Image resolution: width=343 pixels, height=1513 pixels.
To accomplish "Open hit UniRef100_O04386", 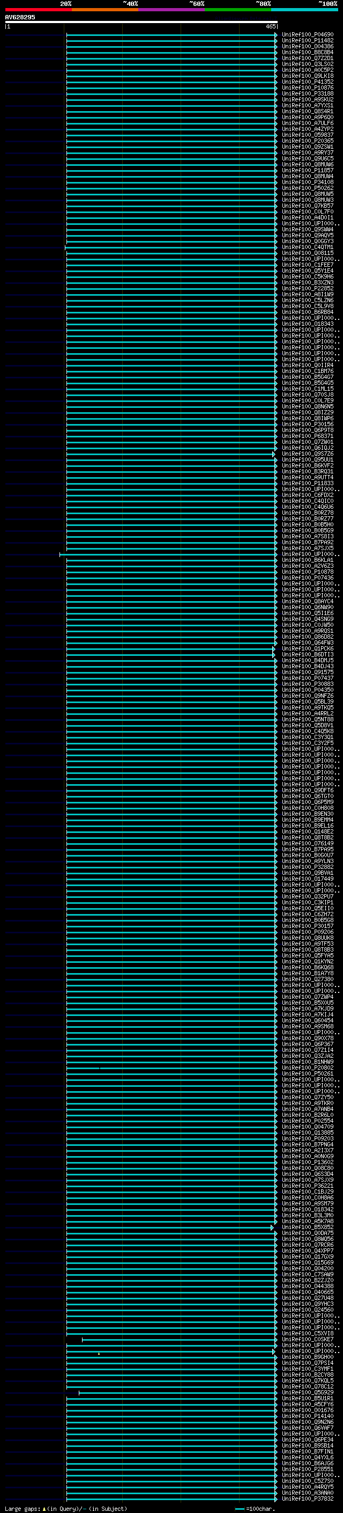I will tap(307, 46).
